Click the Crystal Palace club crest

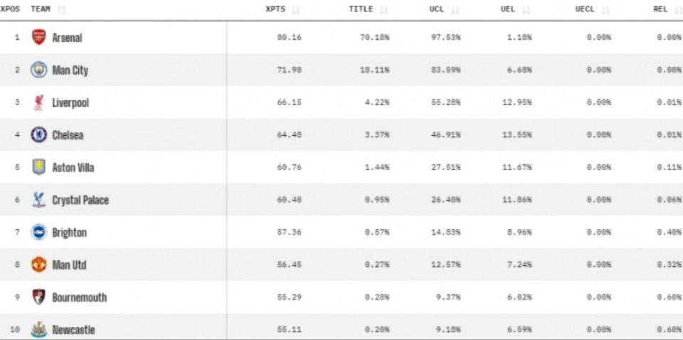pos(38,200)
